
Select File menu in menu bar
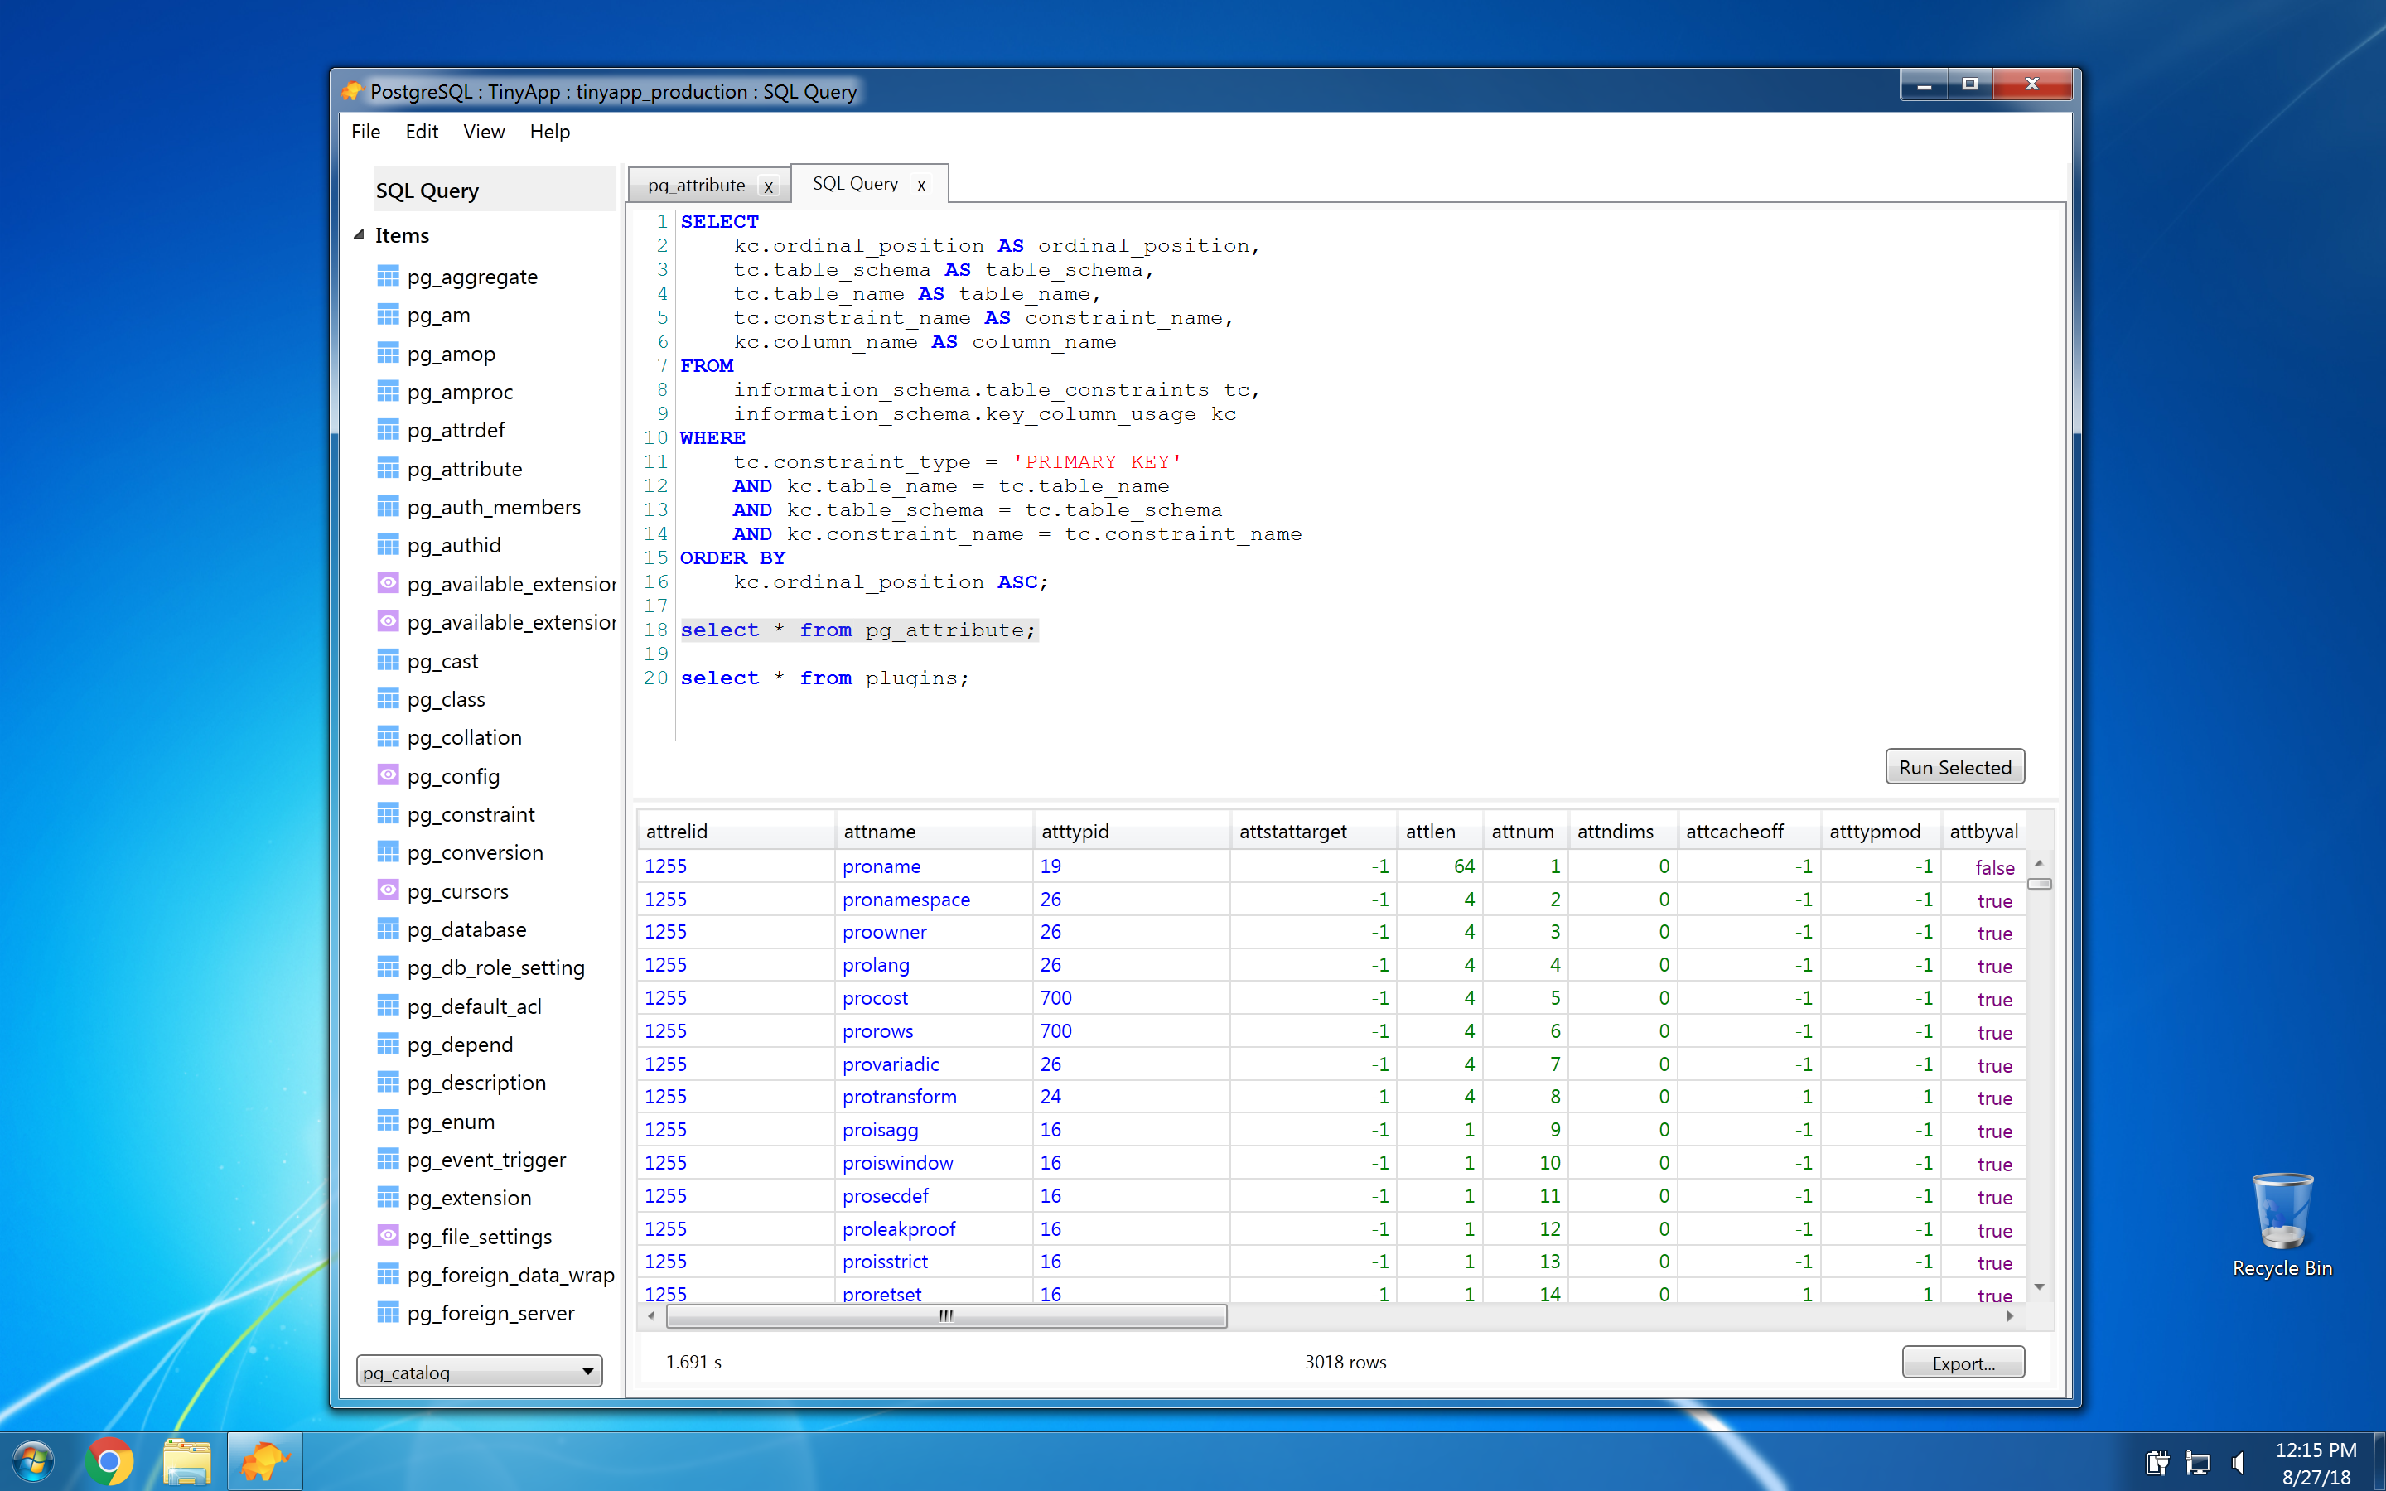coord(368,131)
